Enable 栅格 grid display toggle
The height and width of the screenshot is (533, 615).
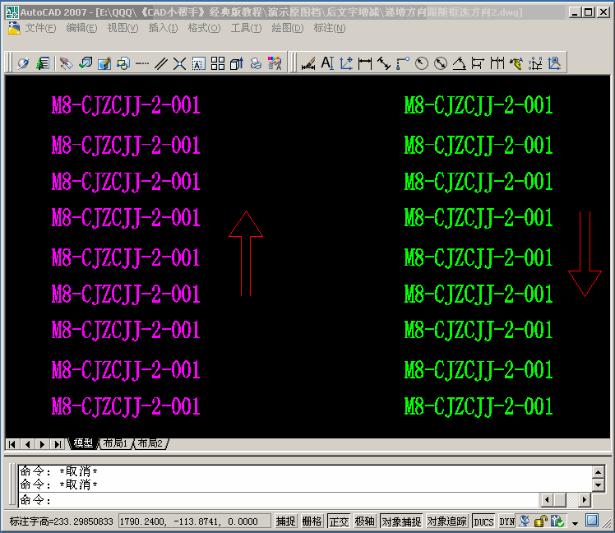[312, 521]
